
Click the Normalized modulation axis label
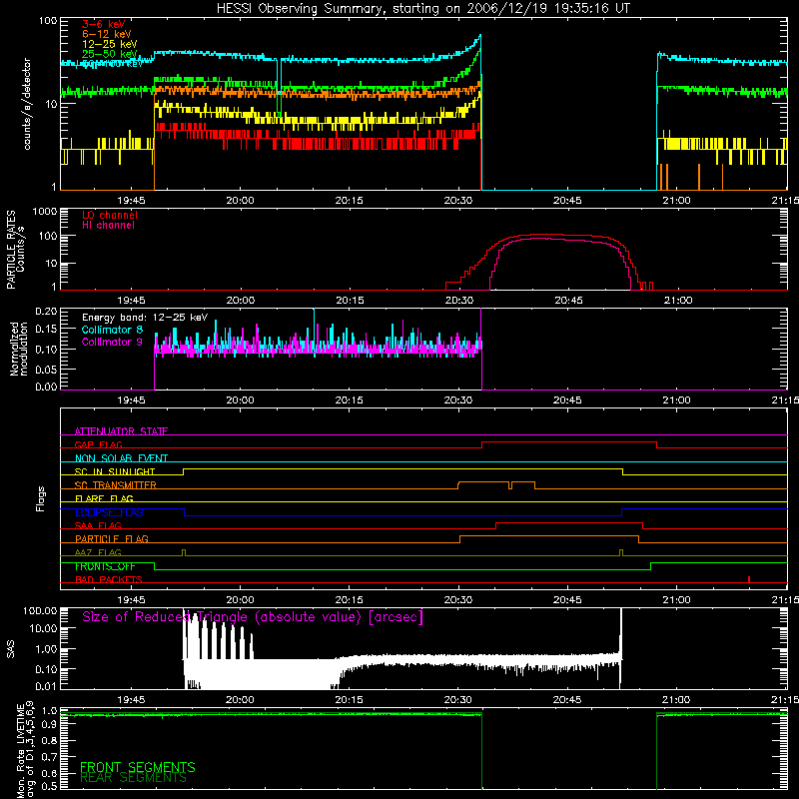click(18, 349)
